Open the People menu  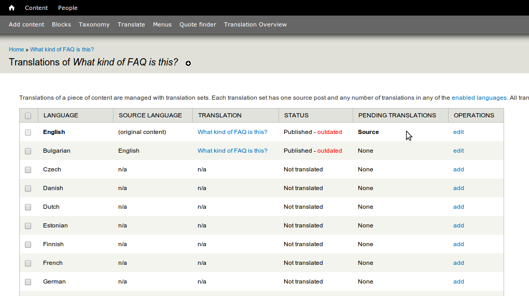point(67,8)
